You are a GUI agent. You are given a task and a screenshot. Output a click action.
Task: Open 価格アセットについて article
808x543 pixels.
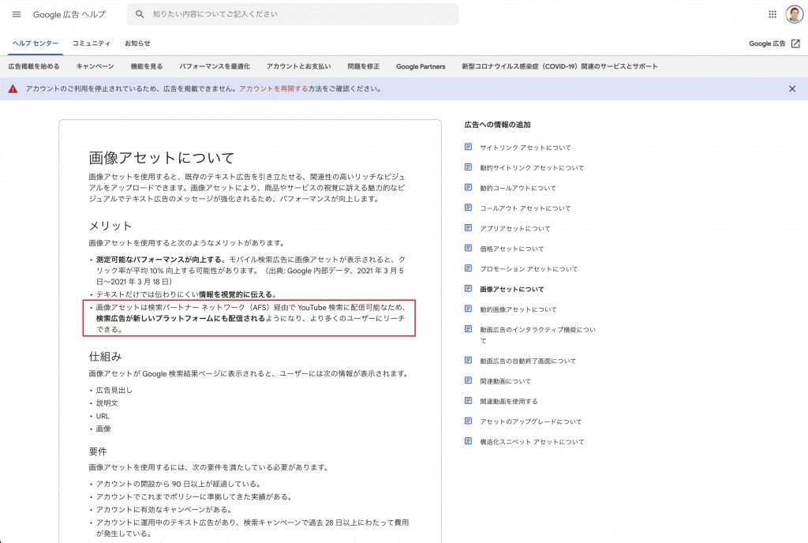click(511, 249)
